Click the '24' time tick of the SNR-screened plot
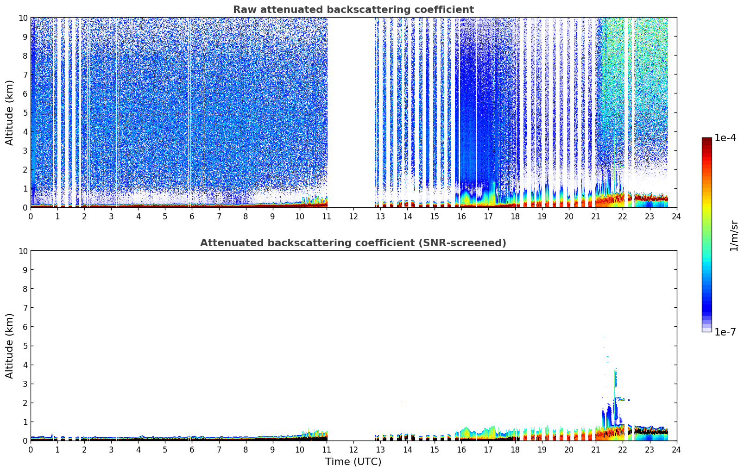744x472 pixels. [x=676, y=449]
